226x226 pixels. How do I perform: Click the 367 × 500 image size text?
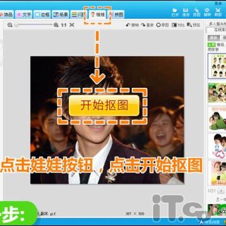[x=135, y=213]
